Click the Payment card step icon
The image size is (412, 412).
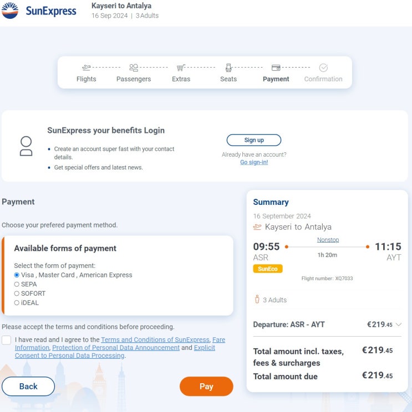[276, 68]
